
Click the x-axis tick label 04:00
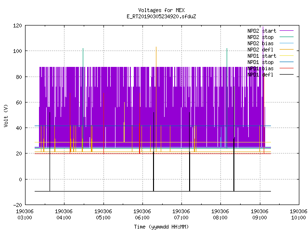pyautogui.click(x=64, y=218)
